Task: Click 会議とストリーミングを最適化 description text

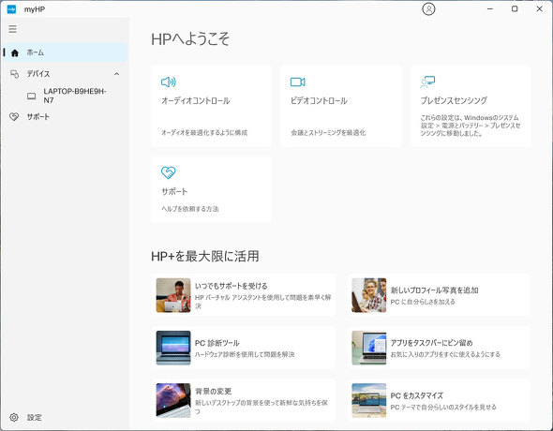Action: 328,133
